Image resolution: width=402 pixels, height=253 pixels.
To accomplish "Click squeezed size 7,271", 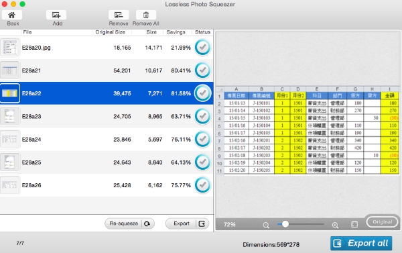I will [155, 93].
